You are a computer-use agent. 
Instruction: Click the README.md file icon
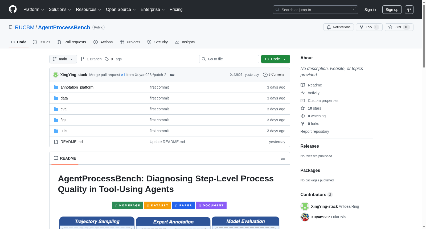[56, 142]
